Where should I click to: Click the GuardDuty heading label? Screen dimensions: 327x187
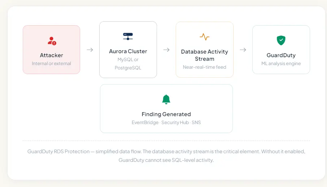[281, 55]
